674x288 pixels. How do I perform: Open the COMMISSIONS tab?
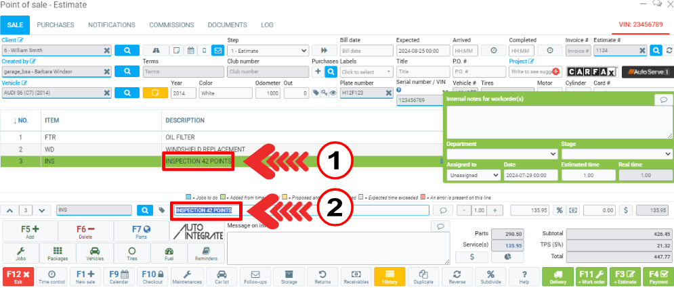click(171, 25)
